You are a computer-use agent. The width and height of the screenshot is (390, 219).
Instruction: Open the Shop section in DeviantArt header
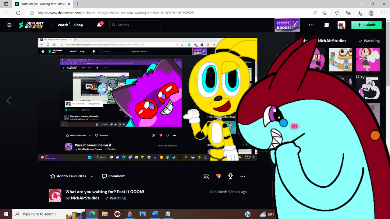point(79,25)
